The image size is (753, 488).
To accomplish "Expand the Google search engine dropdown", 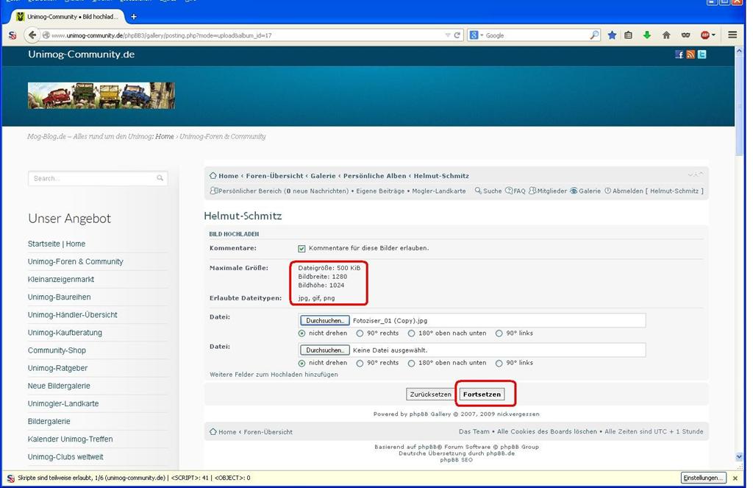I will coord(482,35).
